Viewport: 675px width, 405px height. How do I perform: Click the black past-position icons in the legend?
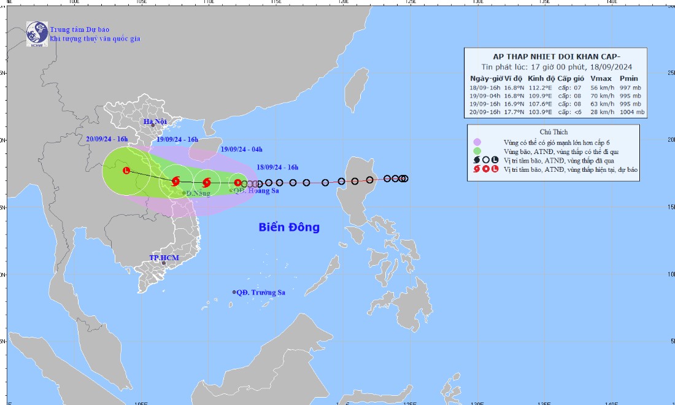(x=485, y=160)
